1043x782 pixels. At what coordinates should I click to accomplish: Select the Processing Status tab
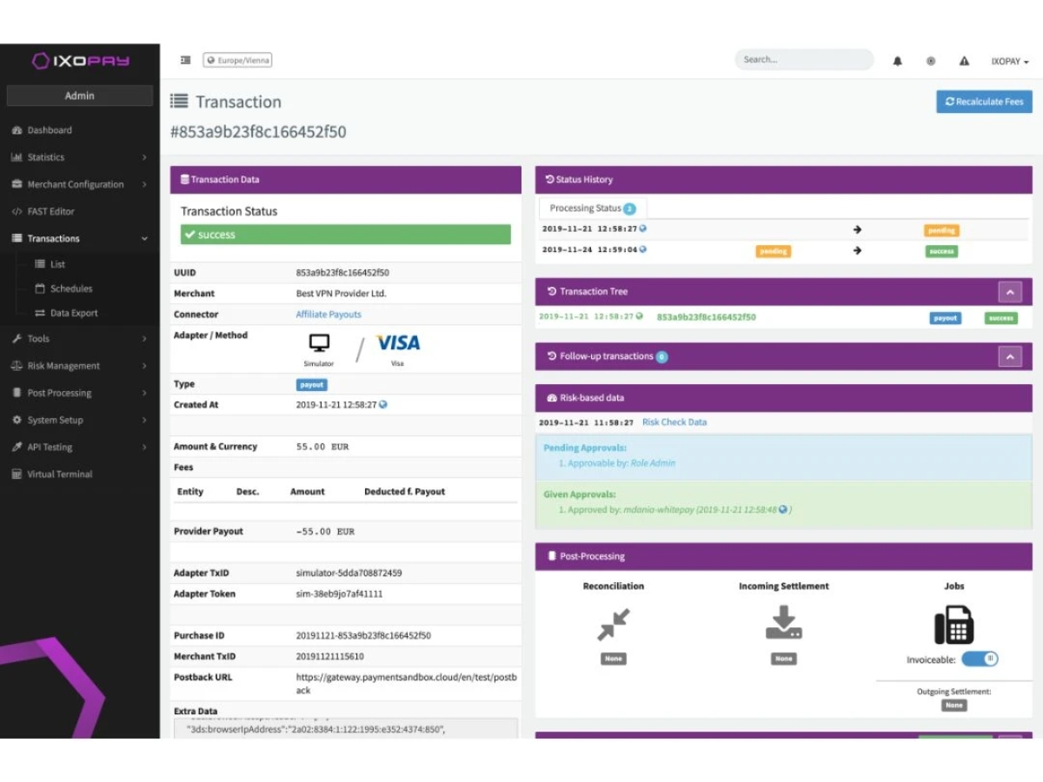coord(593,209)
